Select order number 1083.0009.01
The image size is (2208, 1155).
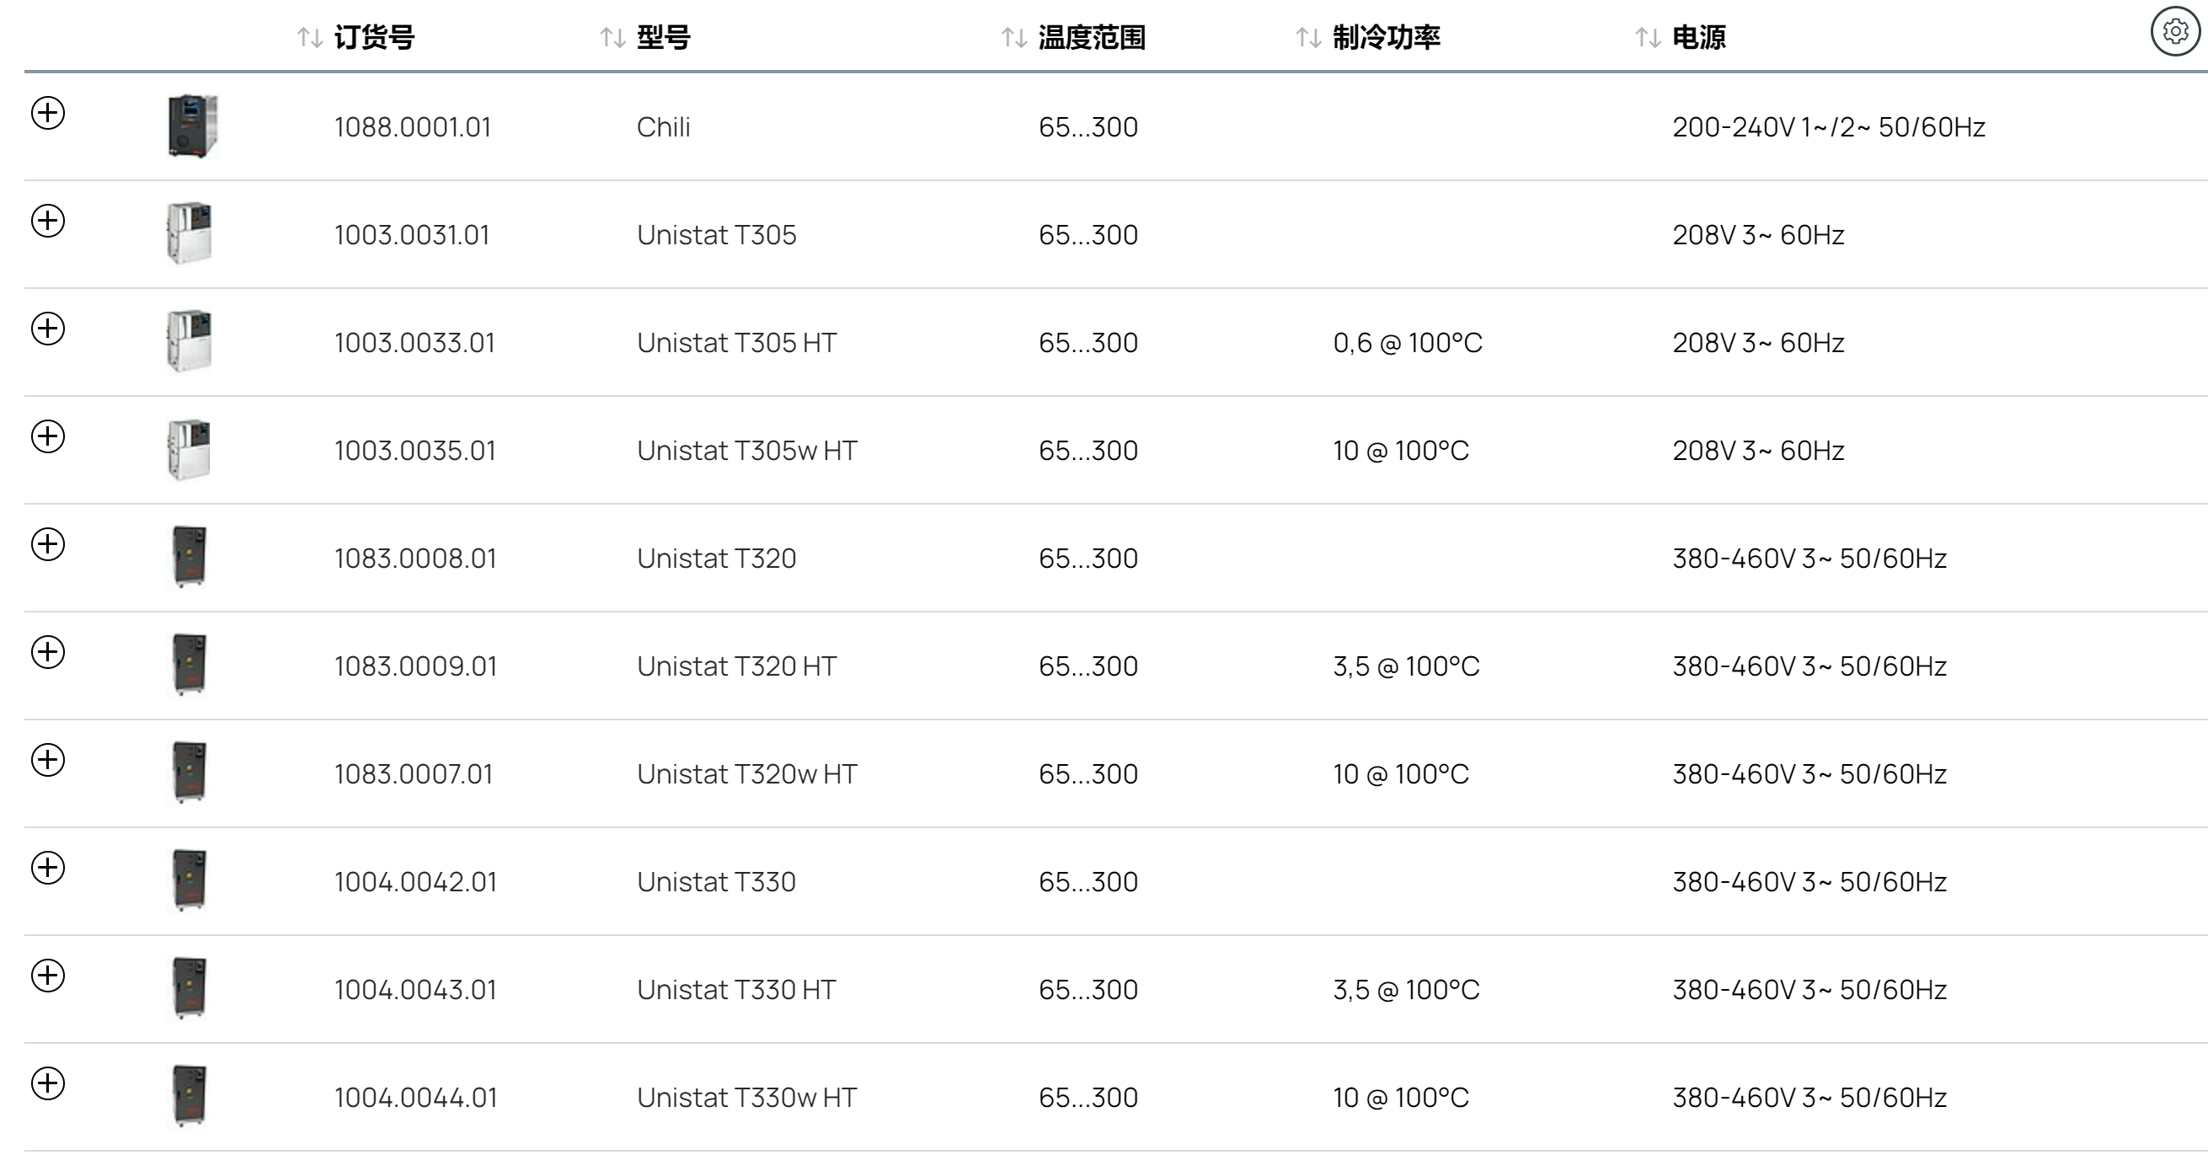[415, 666]
